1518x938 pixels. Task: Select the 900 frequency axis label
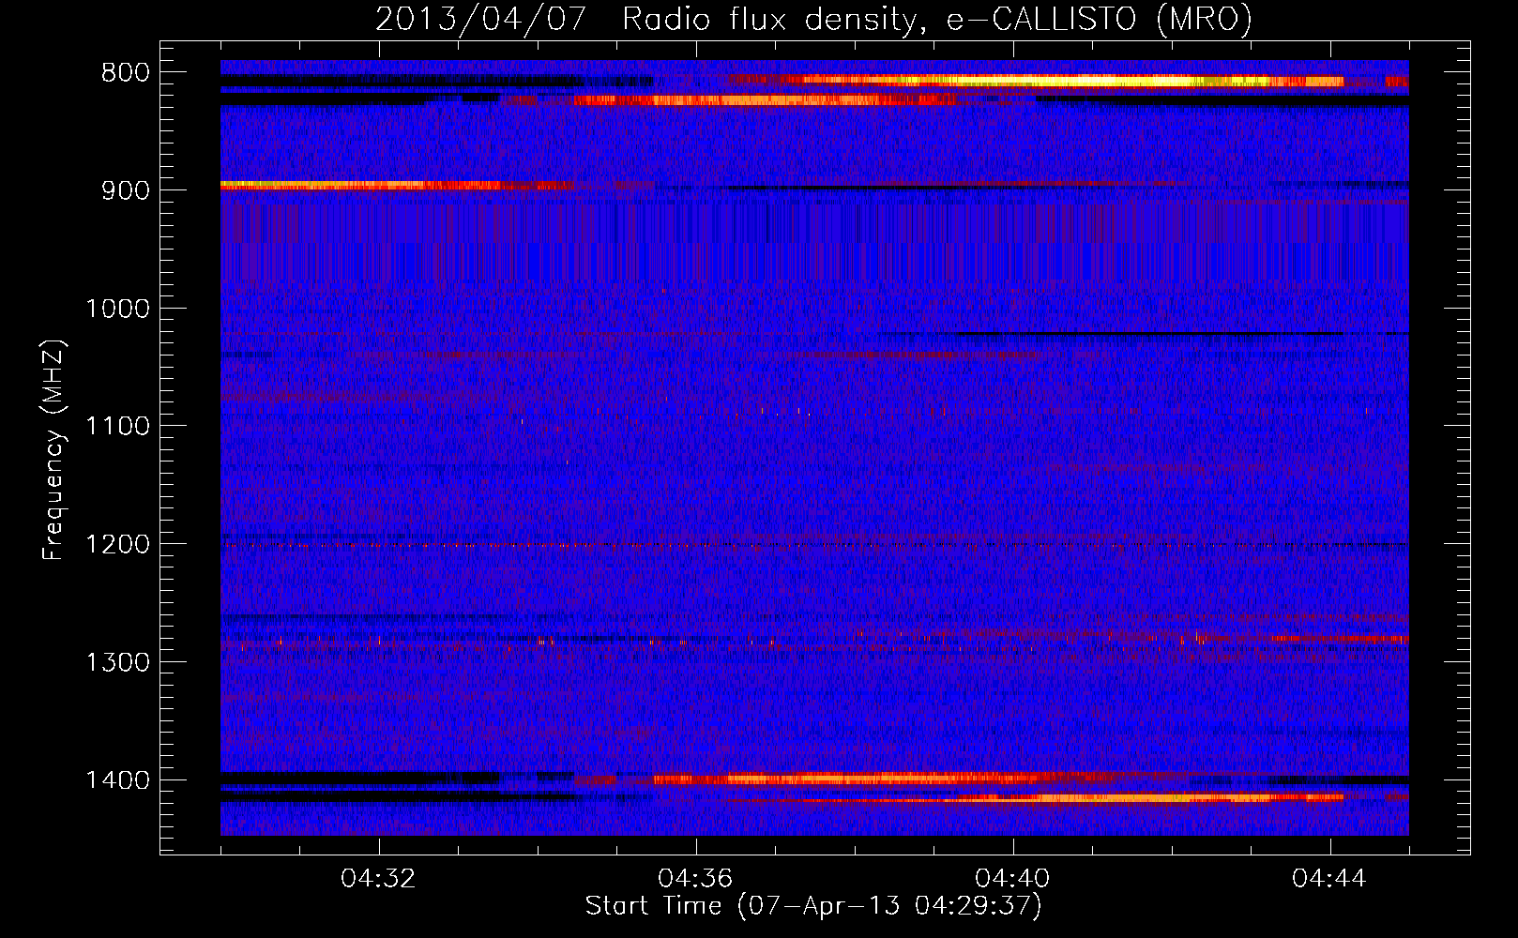point(125,191)
